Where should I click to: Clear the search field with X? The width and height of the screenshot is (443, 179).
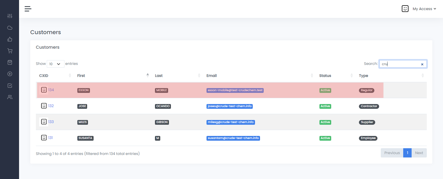point(422,64)
